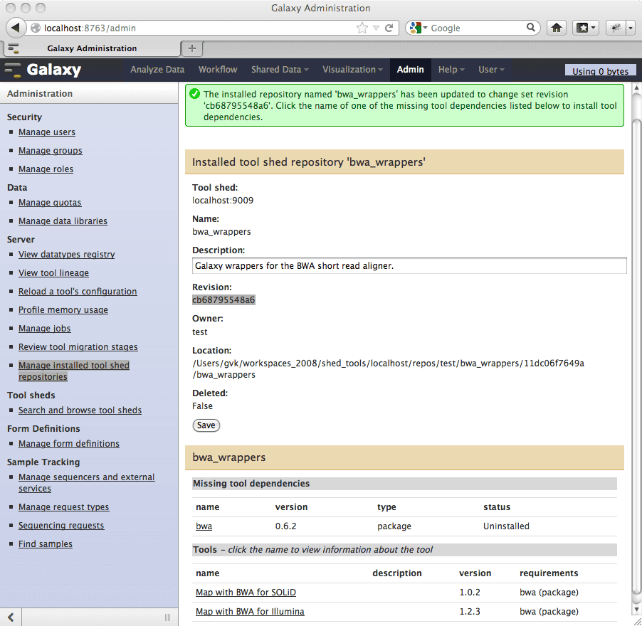Click the repository Description text field

coord(409,266)
